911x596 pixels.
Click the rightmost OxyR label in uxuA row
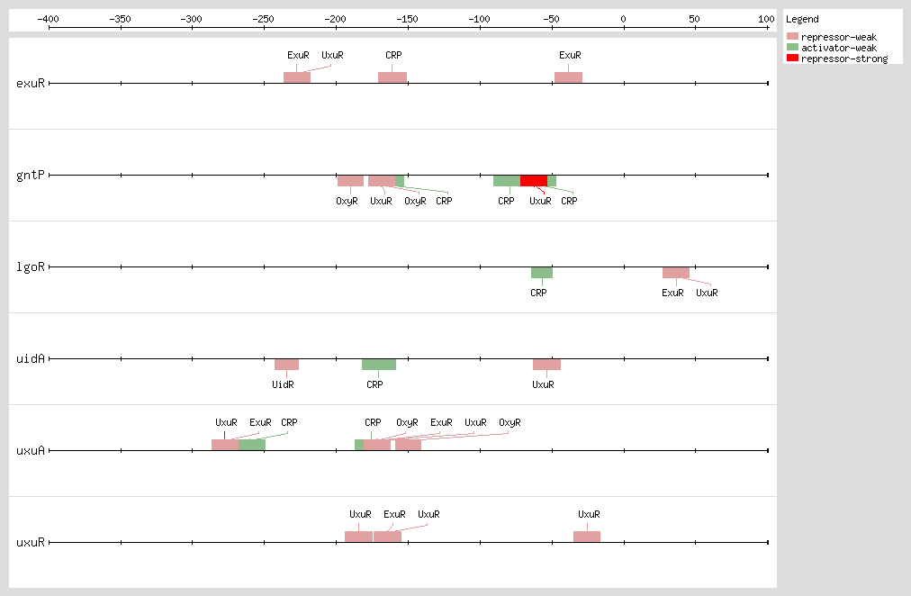pyautogui.click(x=510, y=422)
